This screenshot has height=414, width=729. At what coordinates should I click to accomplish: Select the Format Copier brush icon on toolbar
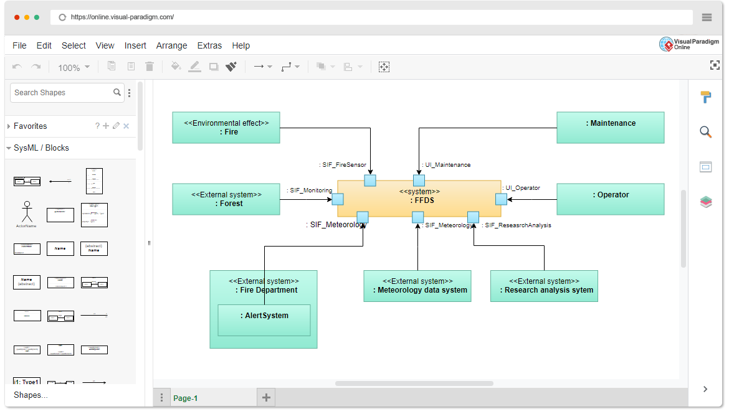(x=231, y=67)
